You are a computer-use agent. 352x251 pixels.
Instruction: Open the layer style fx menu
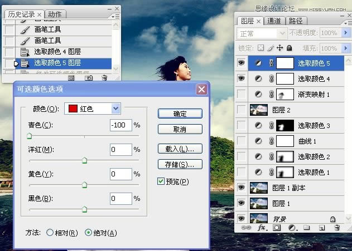point(262,228)
